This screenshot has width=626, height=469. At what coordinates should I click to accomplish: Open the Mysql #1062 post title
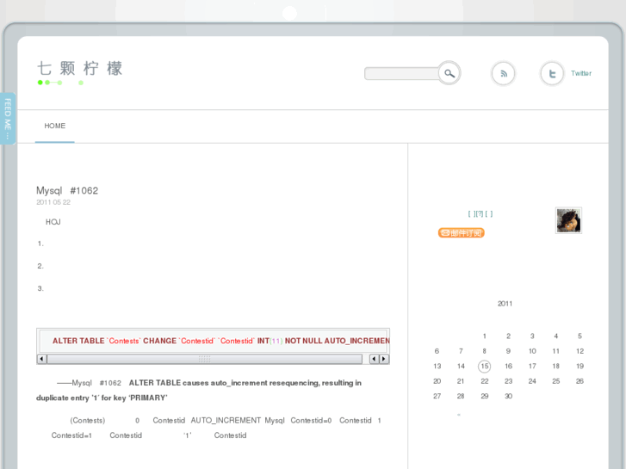(x=67, y=190)
